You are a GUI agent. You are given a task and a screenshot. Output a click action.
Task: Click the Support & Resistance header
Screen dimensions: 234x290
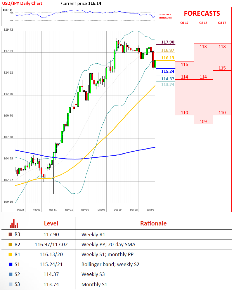point(165,16)
